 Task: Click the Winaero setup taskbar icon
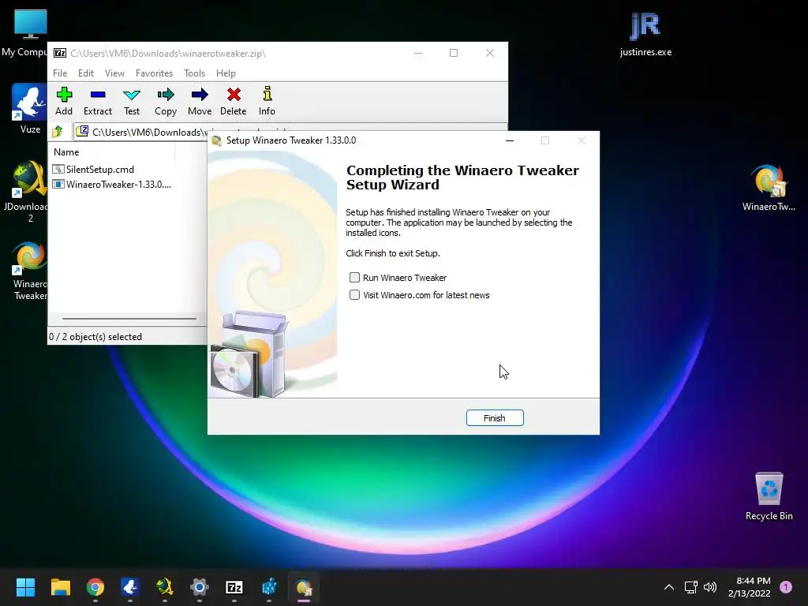[x=304, y=587]
